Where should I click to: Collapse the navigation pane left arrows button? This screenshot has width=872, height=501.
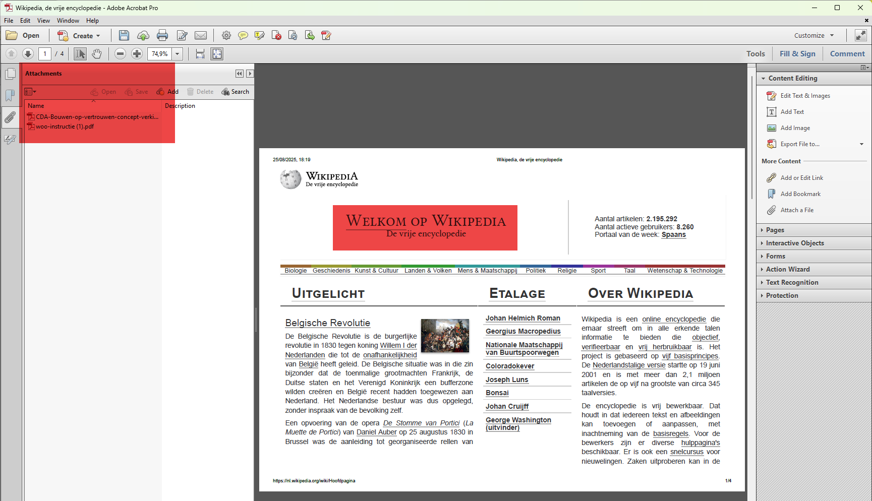(239, 74)
